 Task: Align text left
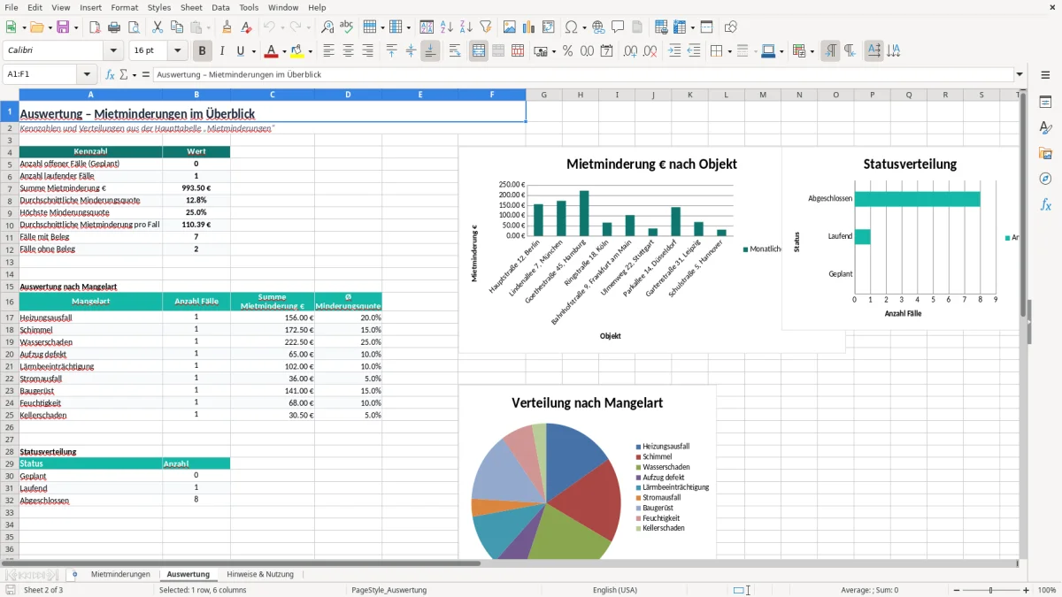(x=328, y=51)
